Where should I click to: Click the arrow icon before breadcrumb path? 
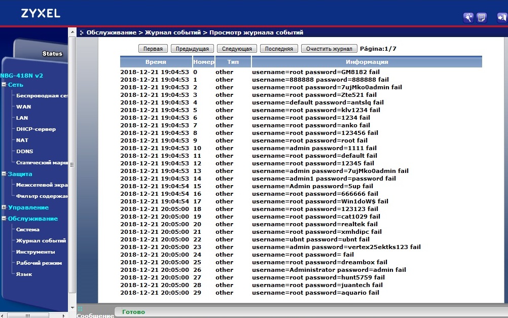click(82, 33)
